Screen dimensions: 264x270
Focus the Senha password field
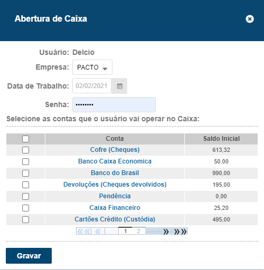tap(114, 104)
